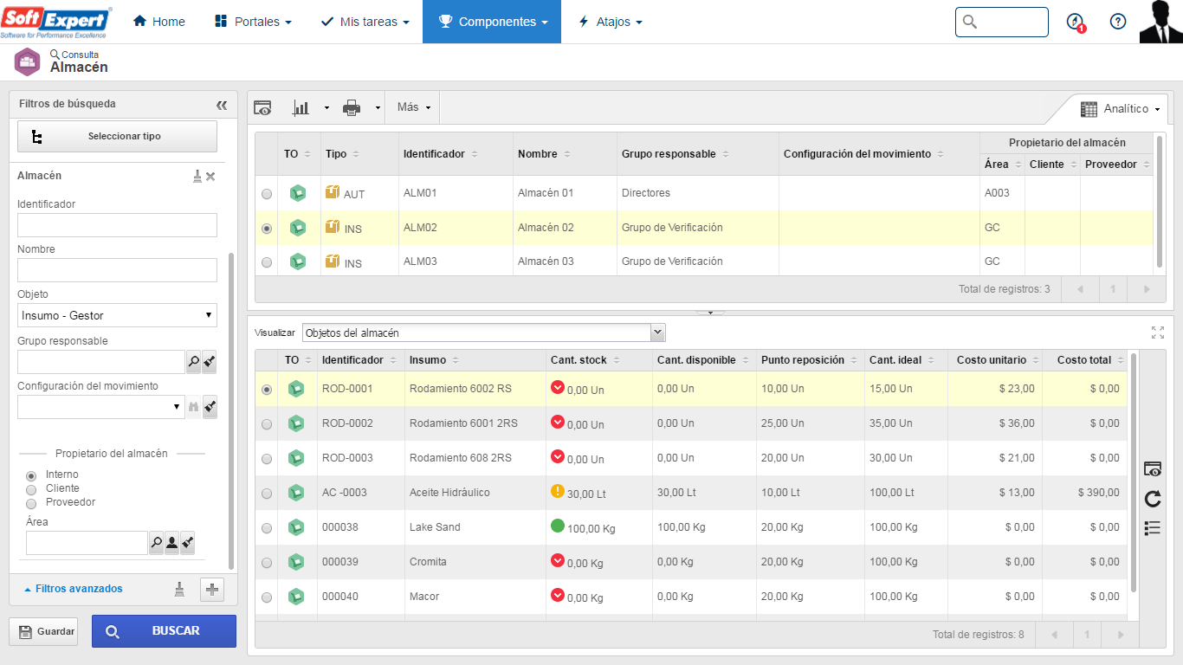Select the ALM01 row radio button
This screenshot has width=1183, height=665.
pos(267,194)
